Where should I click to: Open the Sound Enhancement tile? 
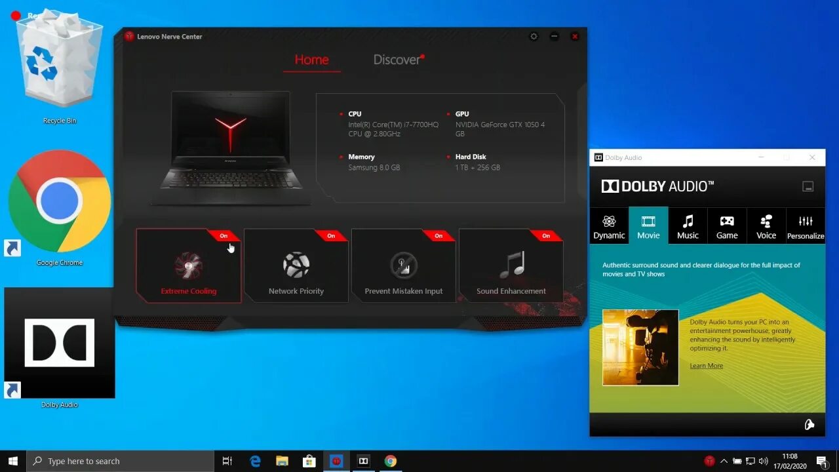(x=511, y=265)
